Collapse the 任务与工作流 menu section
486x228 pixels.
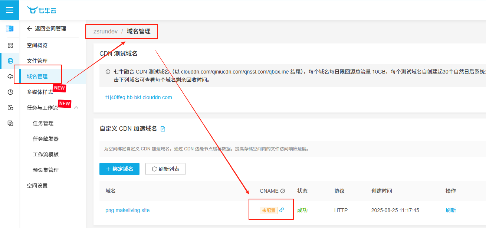click(76, 108)
